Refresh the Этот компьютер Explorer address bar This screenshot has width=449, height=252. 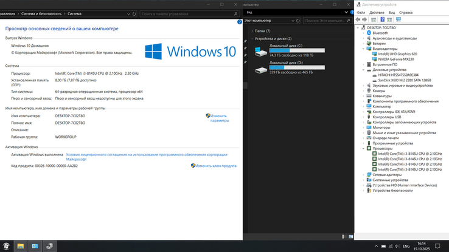click(298, 21)
